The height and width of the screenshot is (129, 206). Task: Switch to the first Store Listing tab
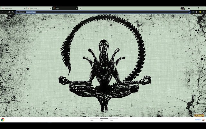(x=13, y=8)
